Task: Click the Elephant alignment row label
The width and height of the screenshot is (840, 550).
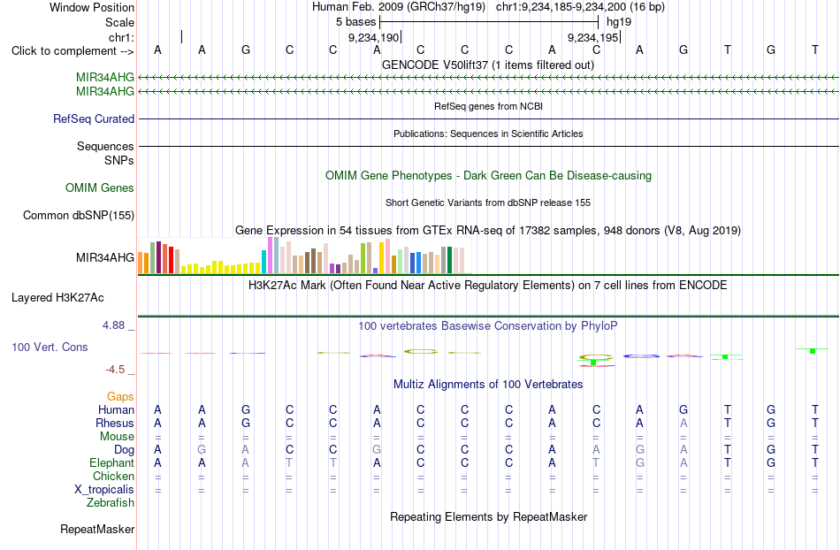Action: (111, 462)
